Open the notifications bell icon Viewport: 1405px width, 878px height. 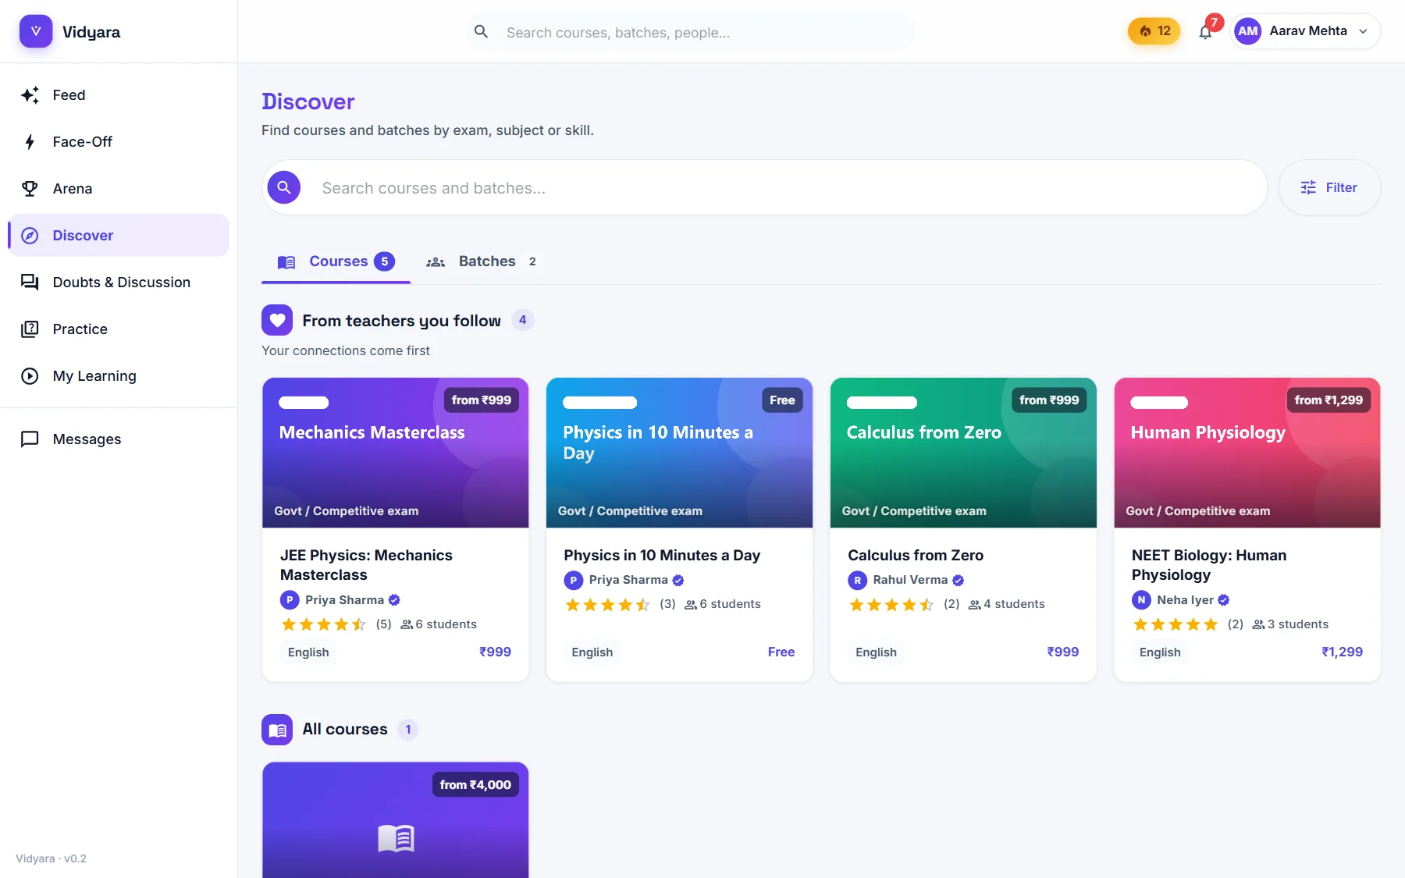[x=1205, y=32]
